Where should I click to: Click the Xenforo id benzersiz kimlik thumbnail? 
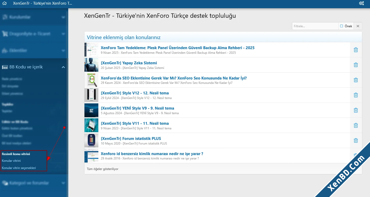[x=91, y=156]
